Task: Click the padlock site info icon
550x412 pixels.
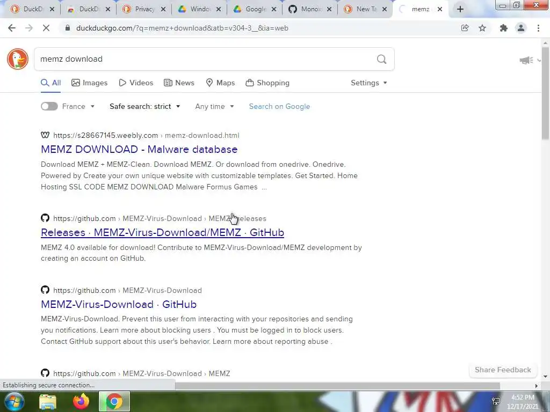Action: tap(68, 28)
